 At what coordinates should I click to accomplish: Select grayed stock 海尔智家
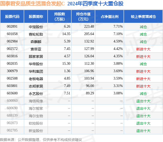coord(36,108)
